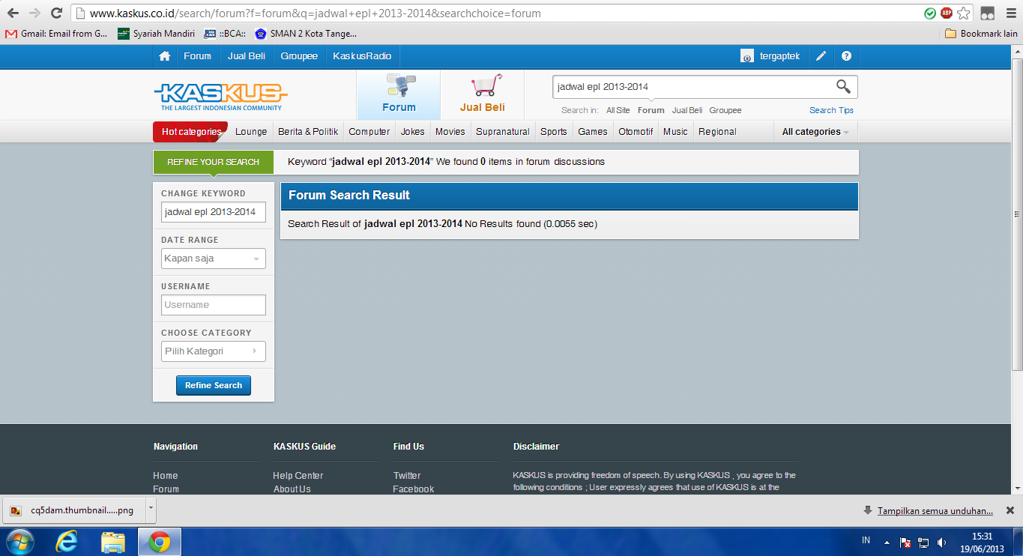The image size is (1023, 556).
Task: Click the Username input field
Action: tap(214, 305)
